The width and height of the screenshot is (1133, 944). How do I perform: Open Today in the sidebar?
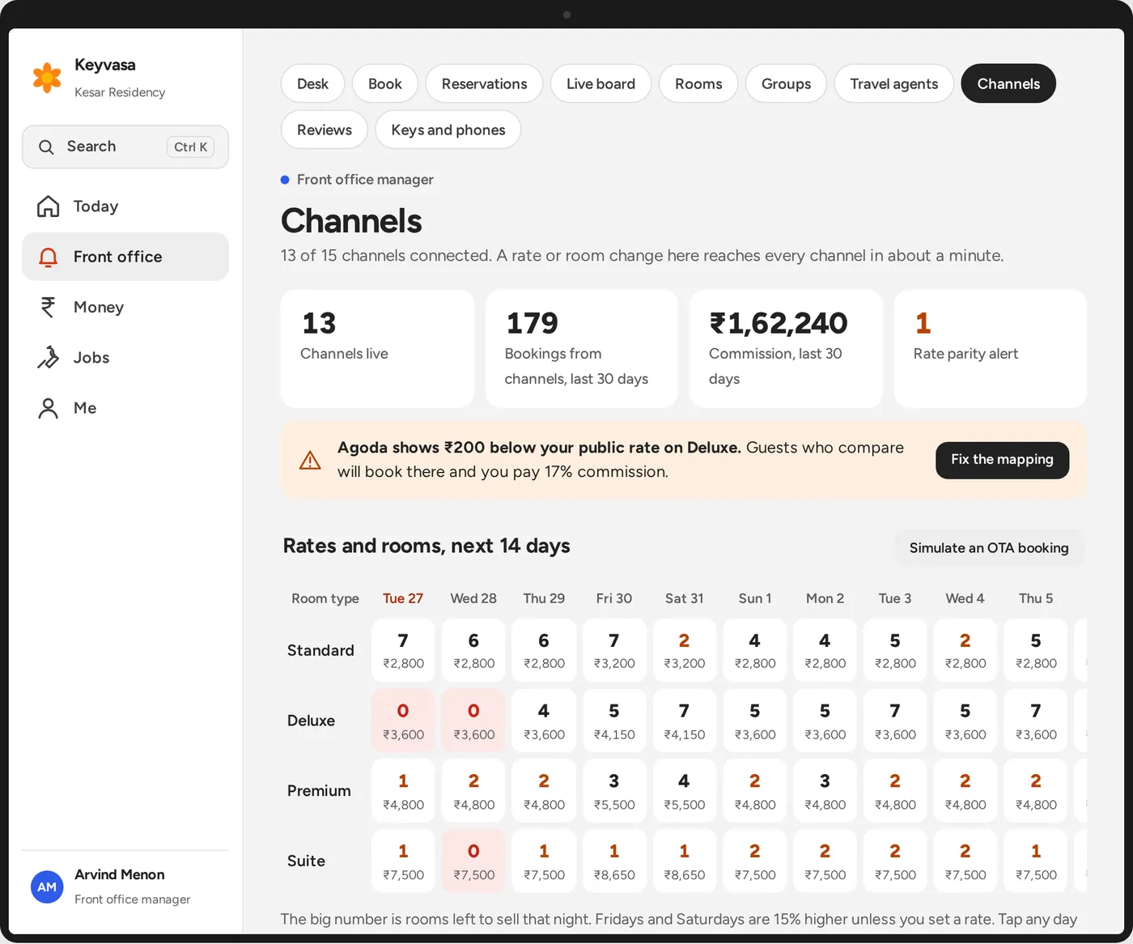pyautogui.click(x=125, y=206)
